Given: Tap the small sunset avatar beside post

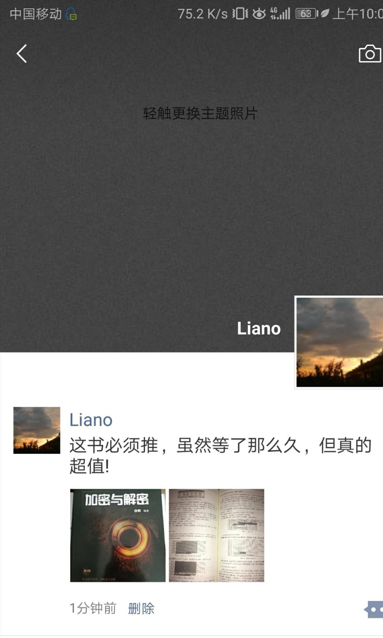Looking at the screenshot, I should [x=37, y=430].
